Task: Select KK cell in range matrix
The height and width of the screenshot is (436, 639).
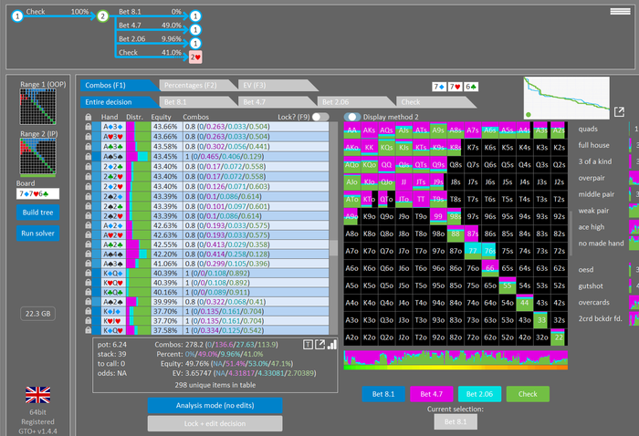Action: tap(369, 148)
